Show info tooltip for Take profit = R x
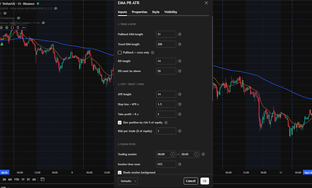The height and width of the screenshot is (188, 312). click(x=180, y=114)
